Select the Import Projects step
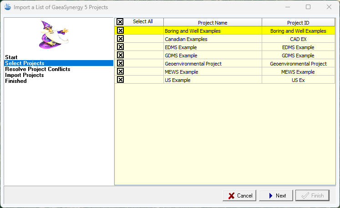 [x=25, y=75]
